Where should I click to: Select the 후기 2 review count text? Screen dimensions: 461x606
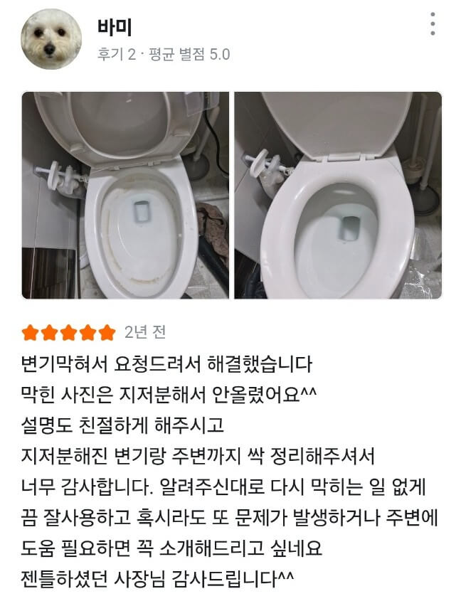point(116,54)
